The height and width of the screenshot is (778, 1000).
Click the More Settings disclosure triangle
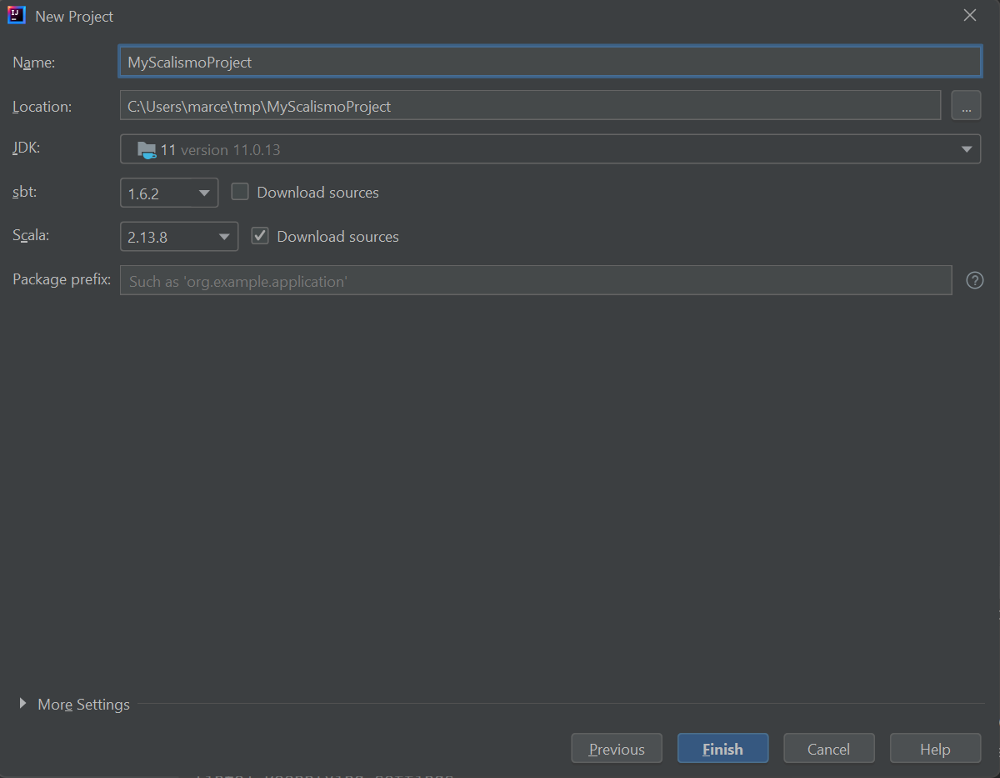[x=23, y=703]
